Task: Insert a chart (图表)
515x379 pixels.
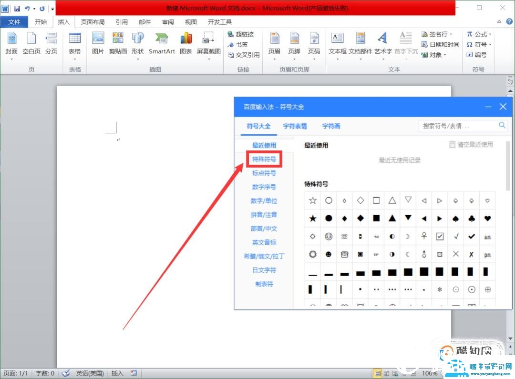Action: 186,43
